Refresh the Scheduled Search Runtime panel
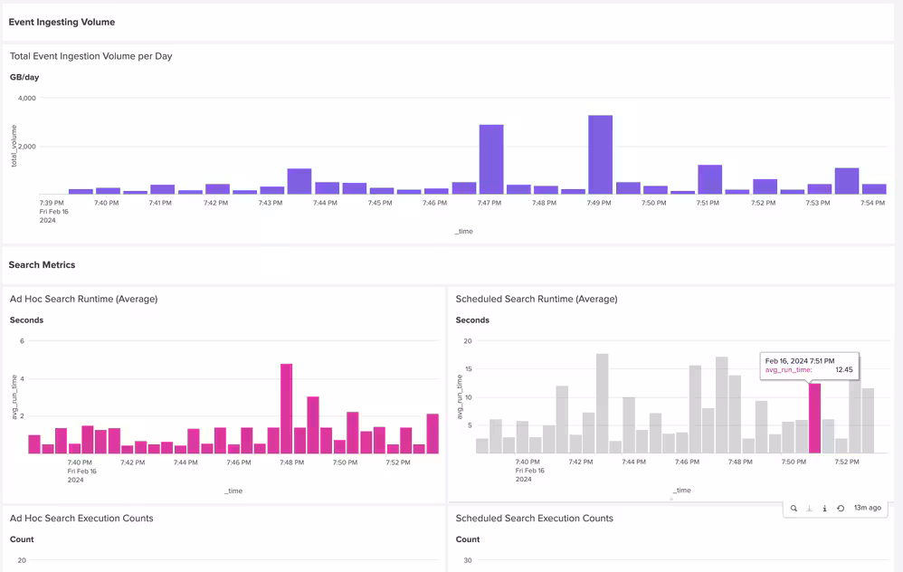This screenshot has width=903, height=572. coord(841,509)
